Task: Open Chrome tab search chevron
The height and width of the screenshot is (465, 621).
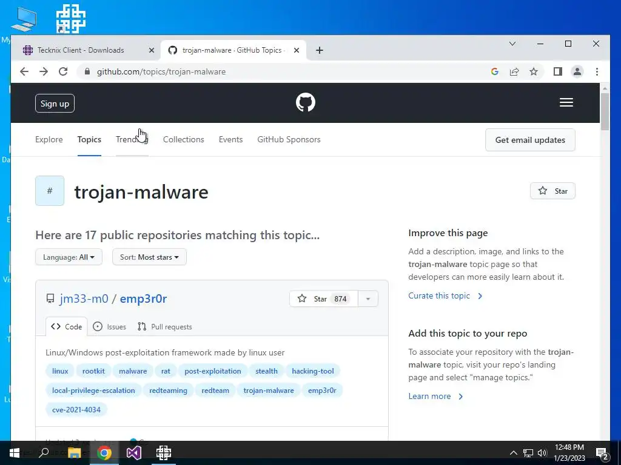Action: [x=512, y=44]
